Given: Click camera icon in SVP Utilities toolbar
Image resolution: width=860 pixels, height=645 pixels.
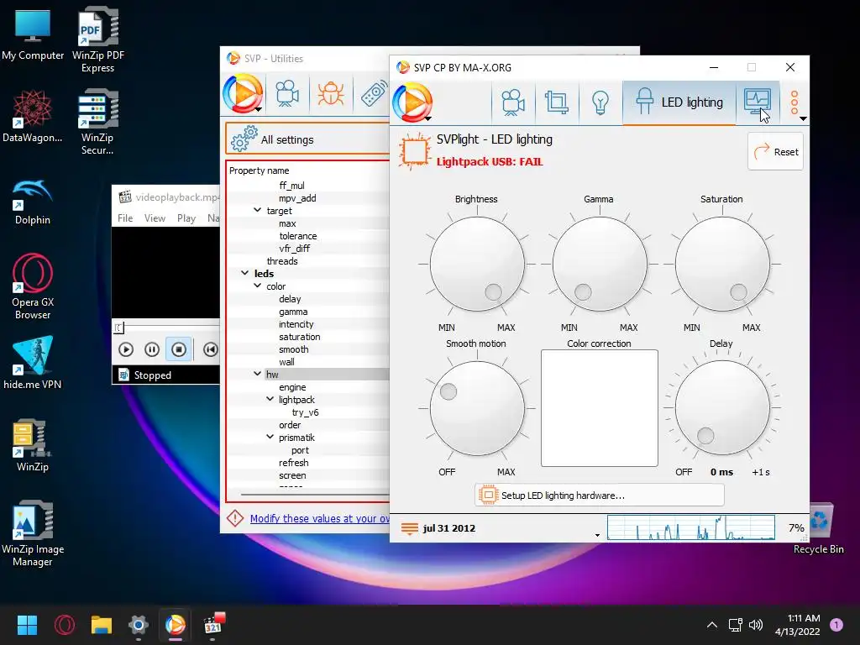Looking at the screenshot, I should (287, 94).
